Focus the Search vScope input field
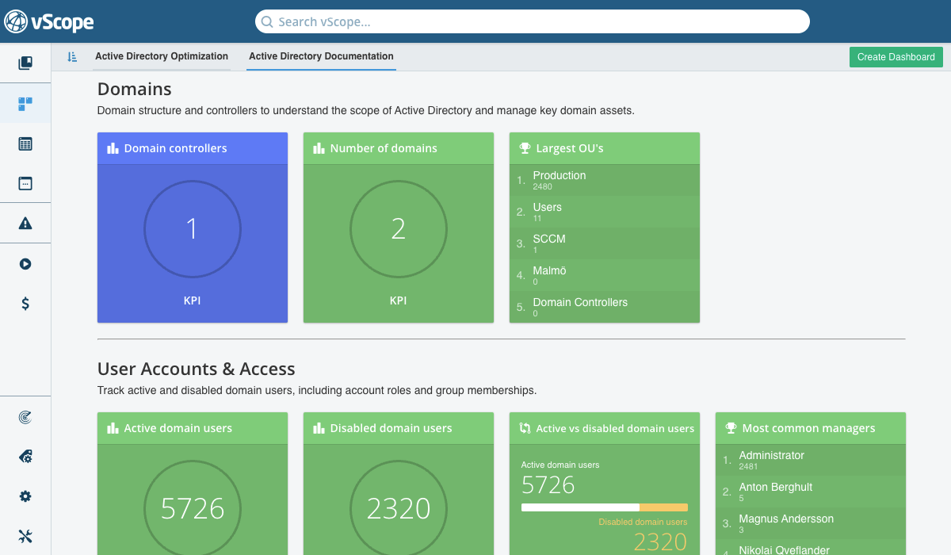 pyautogui.click(x=533, y=21)
